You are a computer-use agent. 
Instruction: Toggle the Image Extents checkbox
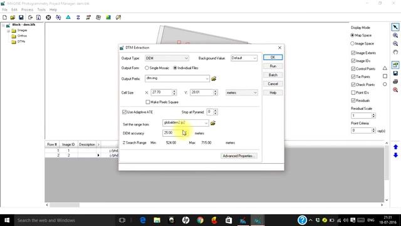point(353,53)
